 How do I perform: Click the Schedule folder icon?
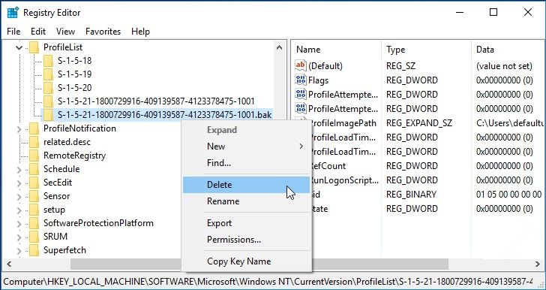(34, 169)
